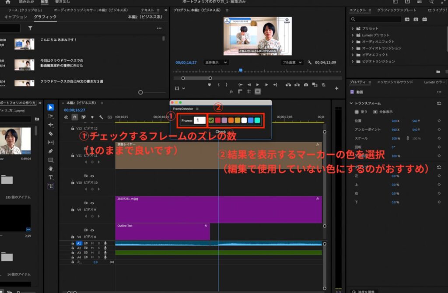Click the Extract button in Program monitor

297,85
